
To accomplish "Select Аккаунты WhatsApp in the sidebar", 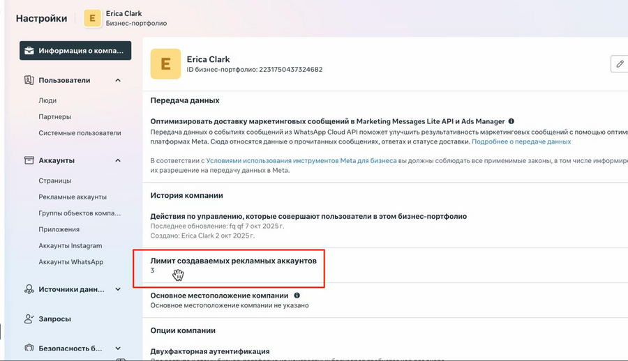I will 70,262.
